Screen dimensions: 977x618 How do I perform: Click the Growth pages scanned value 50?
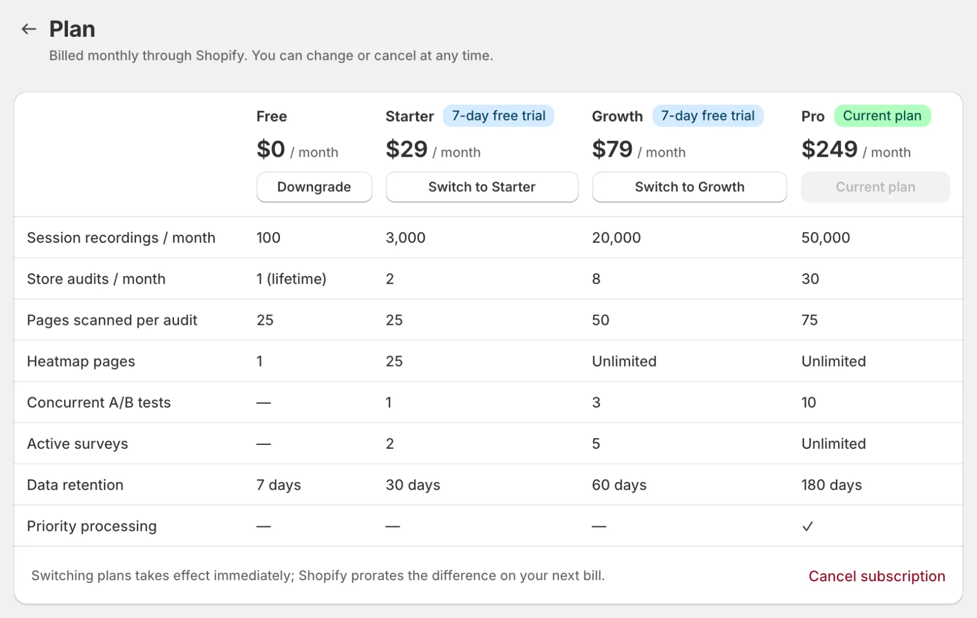(x=600, y=320)
